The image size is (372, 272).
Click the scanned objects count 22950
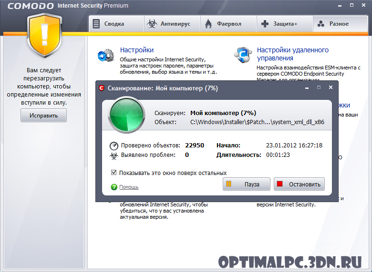pyautogui.click(x=195, y=145)
